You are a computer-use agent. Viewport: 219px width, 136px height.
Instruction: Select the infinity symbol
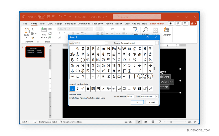click(x=72, y=76)
